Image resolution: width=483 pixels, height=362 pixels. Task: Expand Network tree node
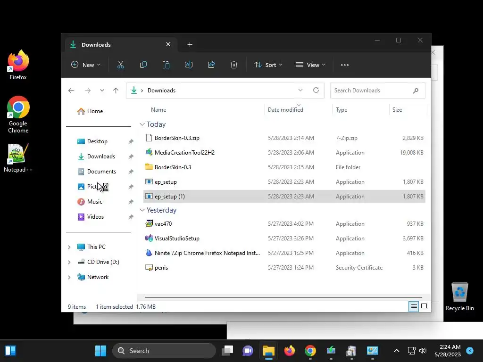tap(69, 277)
